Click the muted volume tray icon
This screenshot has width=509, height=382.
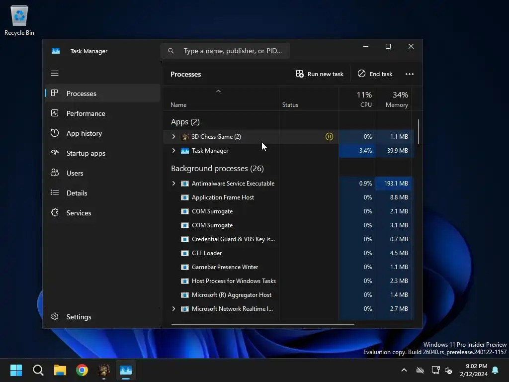coord(448,370)
